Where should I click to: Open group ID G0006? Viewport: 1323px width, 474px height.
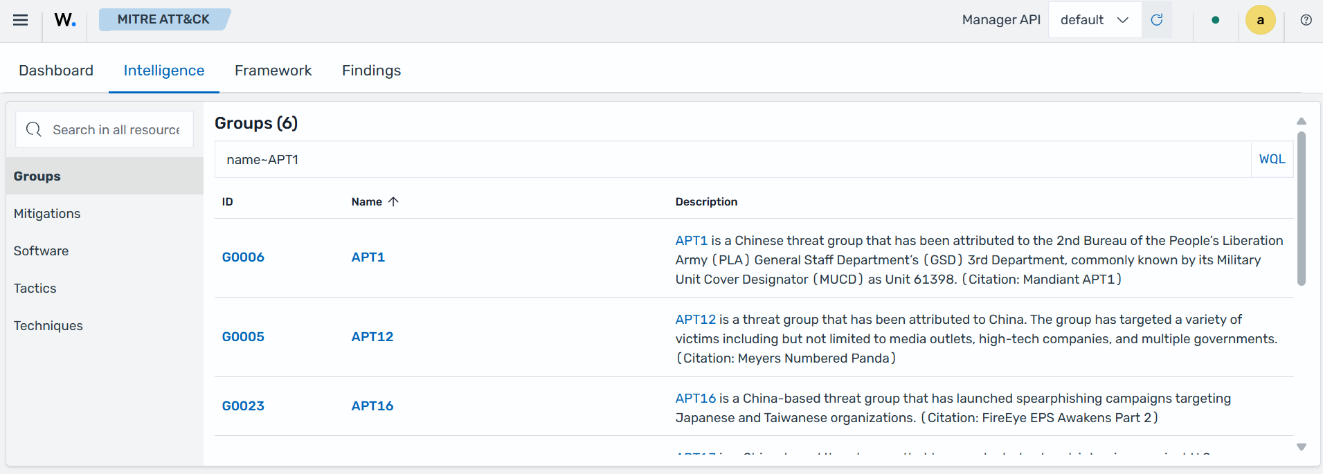(243, 257)
